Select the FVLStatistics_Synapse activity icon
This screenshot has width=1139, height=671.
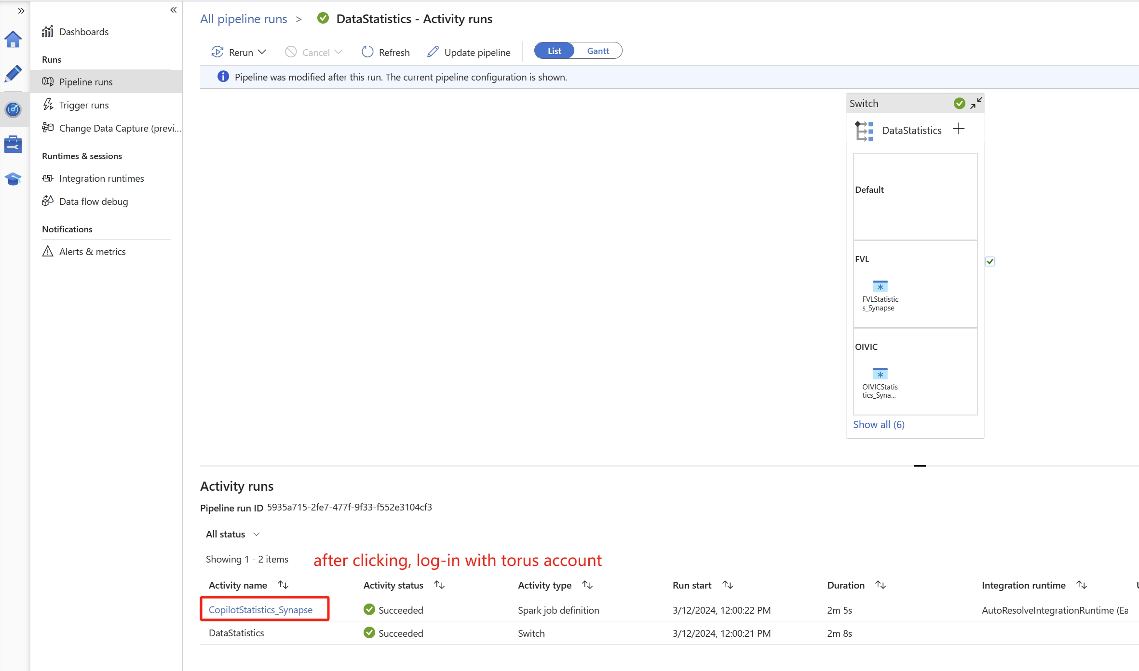coord(880,286)
